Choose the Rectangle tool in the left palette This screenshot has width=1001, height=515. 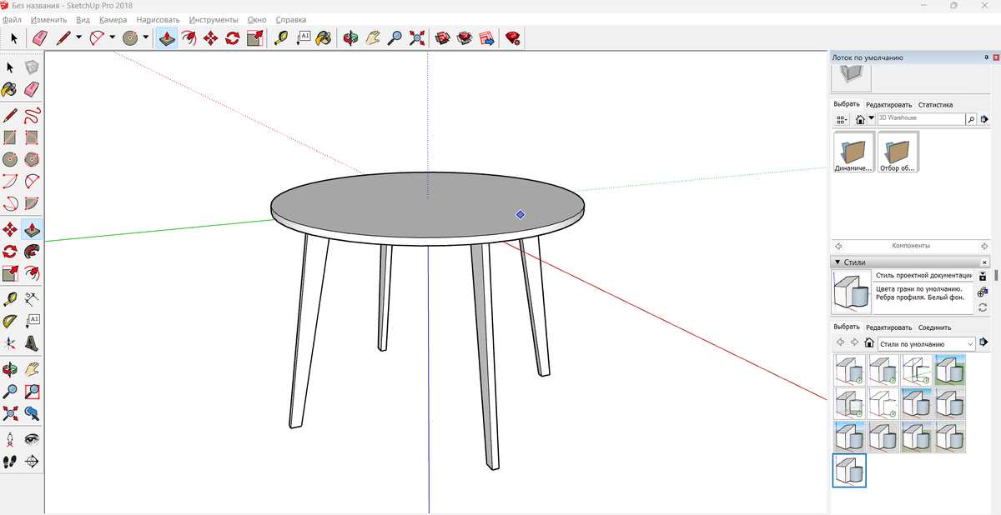(x=10, y=137)
